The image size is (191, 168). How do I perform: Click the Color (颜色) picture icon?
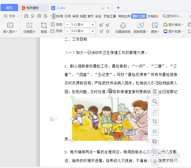pyautogui.click(x=155, y=25)
